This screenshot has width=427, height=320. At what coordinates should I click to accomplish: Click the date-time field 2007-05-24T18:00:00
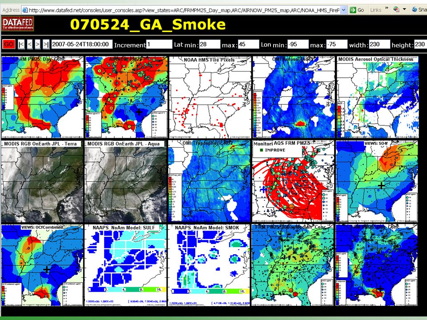click(x=82, y=44)
